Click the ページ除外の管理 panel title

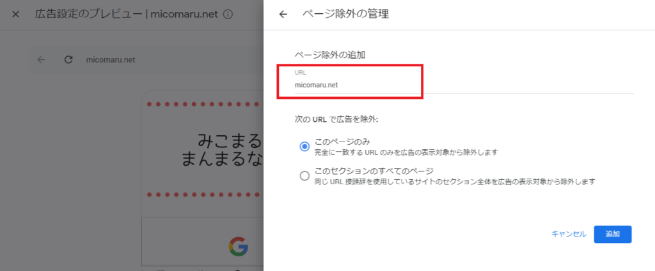(x=345, y=15)
